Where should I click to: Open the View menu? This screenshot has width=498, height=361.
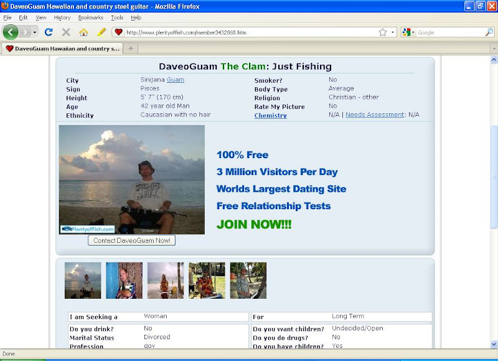tap(40, 17)
